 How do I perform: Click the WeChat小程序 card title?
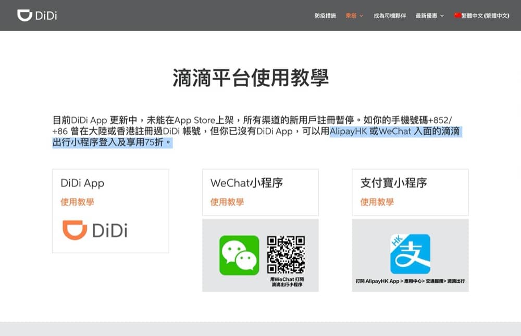(246, 183)
